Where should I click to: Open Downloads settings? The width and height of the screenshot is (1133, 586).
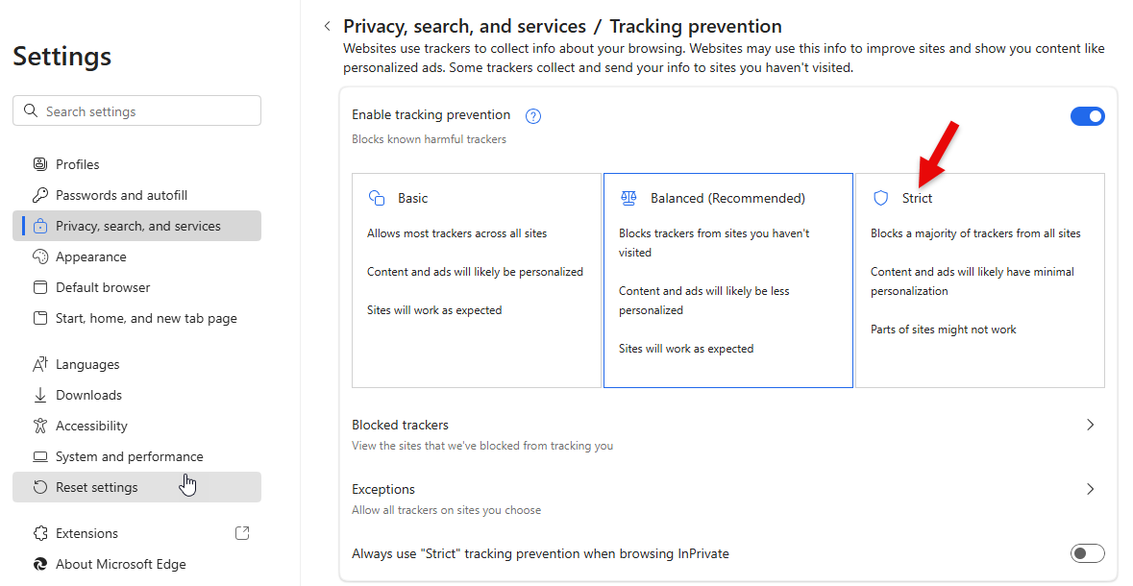(136, 395)
